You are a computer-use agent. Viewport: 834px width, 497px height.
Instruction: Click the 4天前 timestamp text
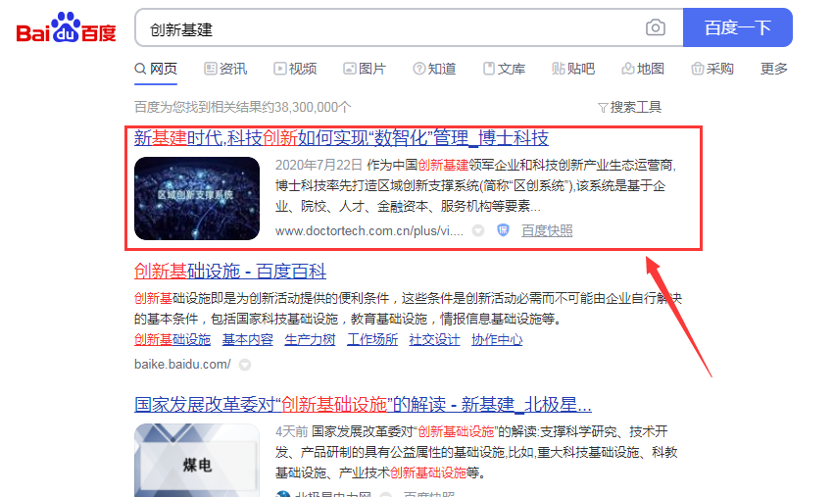tap(291, 431)
